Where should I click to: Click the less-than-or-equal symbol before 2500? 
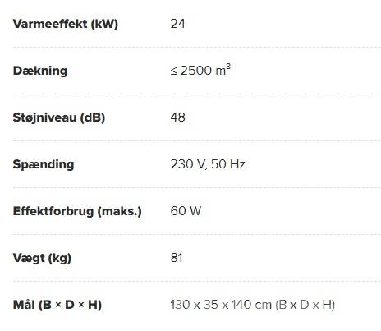pos(174,71)
